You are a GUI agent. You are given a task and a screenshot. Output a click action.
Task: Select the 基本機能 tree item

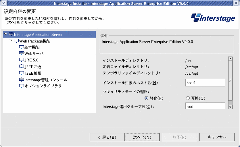coord(32,47)
